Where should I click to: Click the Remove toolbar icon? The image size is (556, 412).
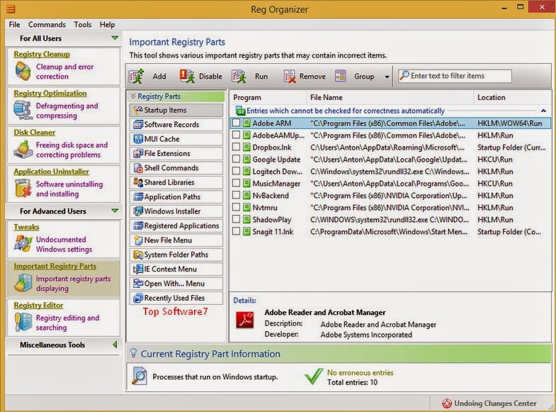[290, 76]
